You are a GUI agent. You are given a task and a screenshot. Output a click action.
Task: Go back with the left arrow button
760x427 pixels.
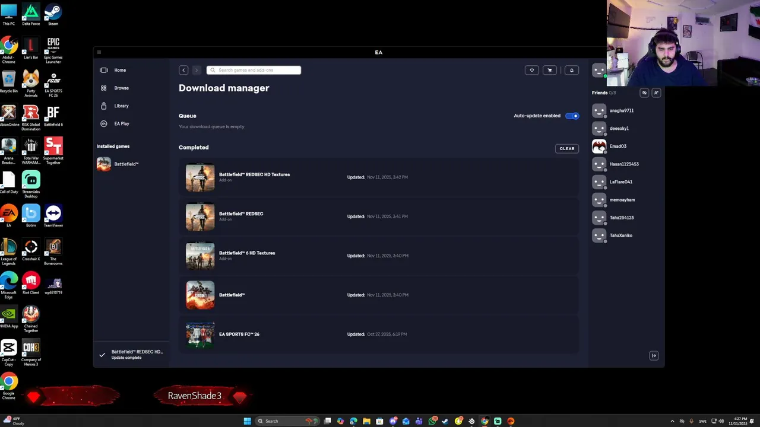click(x=183, y=70)
